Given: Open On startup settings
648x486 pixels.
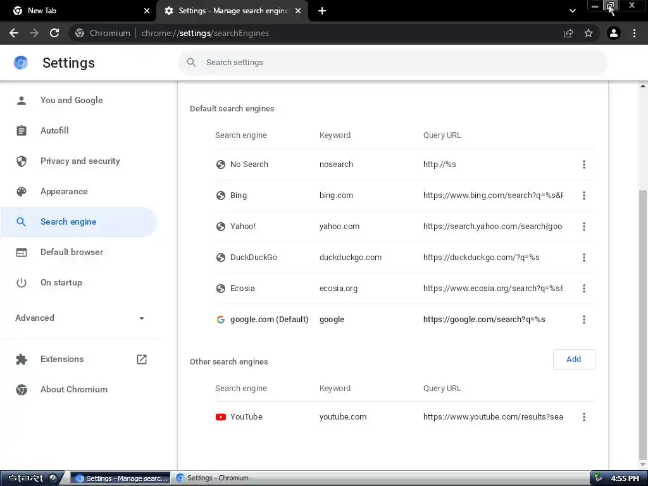Looking at the screenshot, I should click(x=78, y=283).
